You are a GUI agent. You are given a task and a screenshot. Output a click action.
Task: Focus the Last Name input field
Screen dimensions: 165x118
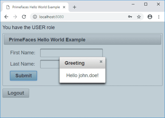click(x=50, y=64)
